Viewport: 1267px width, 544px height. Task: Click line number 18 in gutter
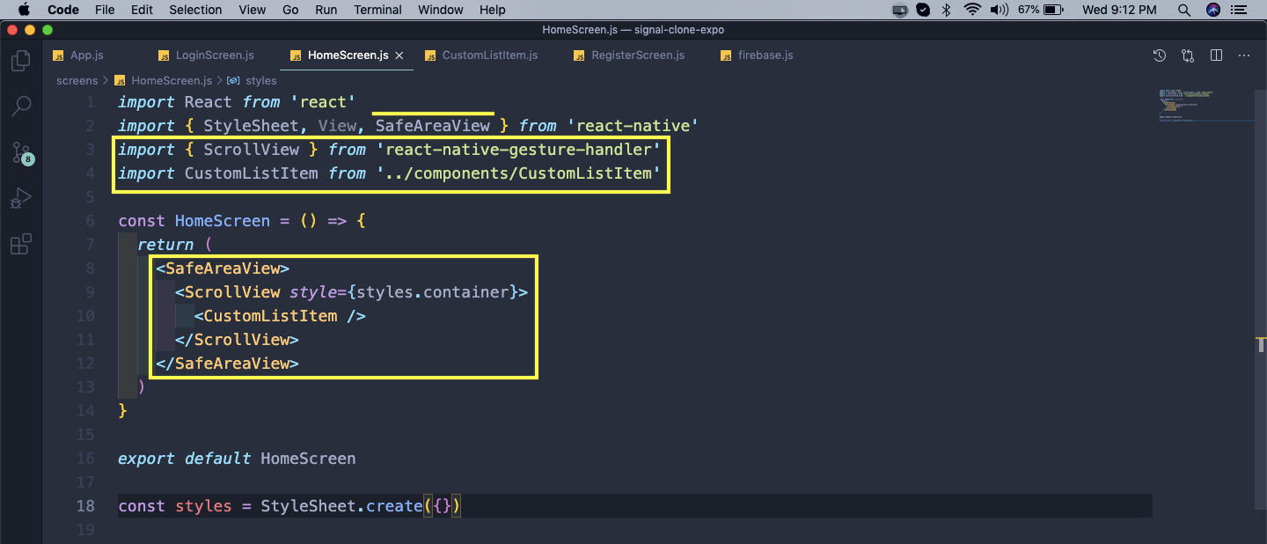[x=85, y=506]
